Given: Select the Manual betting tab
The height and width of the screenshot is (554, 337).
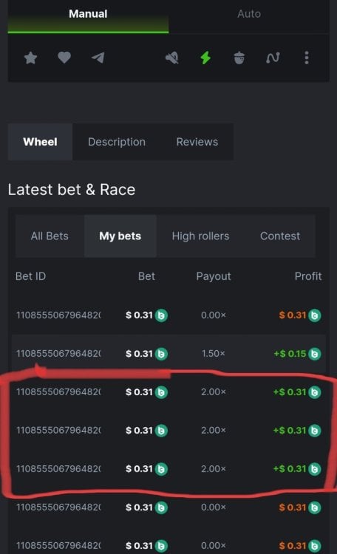Looking at the screenshot, I should (x=88, y=14).
